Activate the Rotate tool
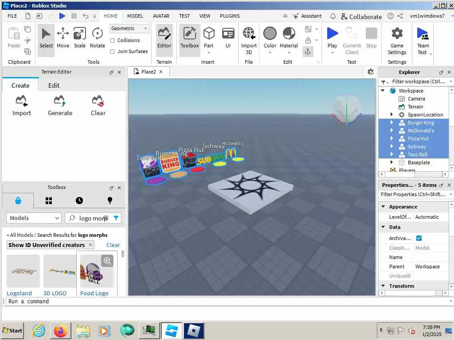The height and width of the screenshot is (340, 454). pyautogui.click(x=97, y=39)
